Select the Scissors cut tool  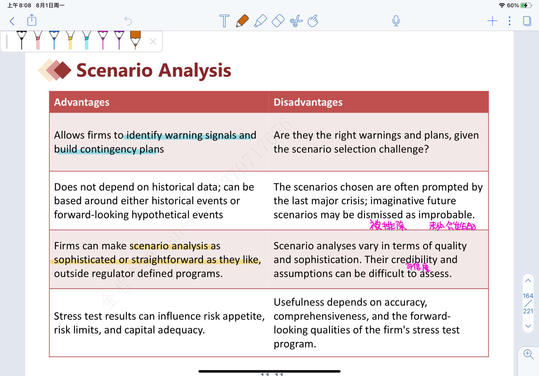pyautogui.click(x=296, y=21)
